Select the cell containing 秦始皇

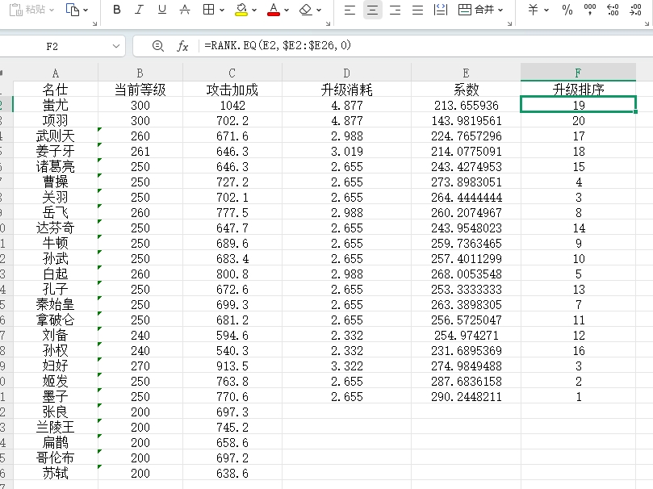click(56, 305)
